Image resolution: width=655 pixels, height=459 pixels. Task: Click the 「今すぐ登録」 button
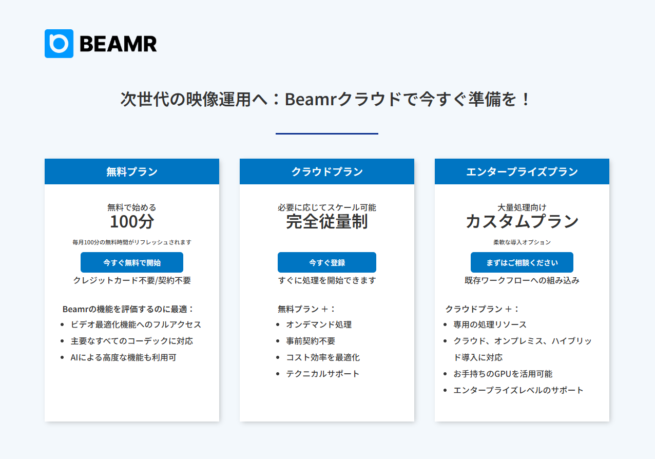(x=326, y=262)
